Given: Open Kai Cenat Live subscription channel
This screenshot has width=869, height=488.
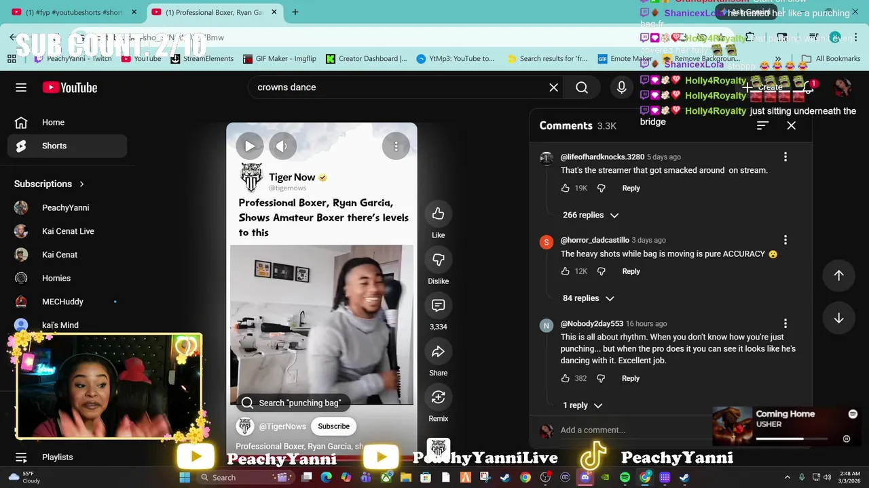Looking at the screenshot, I should 67,231.
